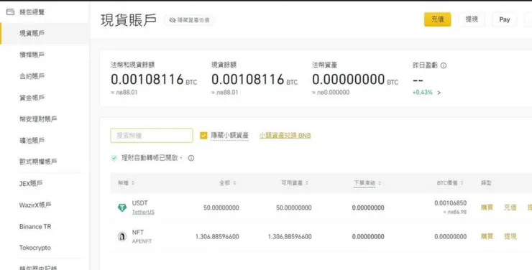Click the 搜索幣種 search field

(x=152, y=136)
